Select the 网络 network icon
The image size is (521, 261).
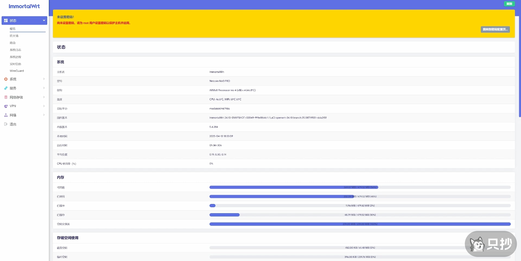6,115
